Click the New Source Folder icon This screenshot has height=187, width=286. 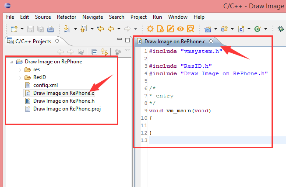pos(224,29)
